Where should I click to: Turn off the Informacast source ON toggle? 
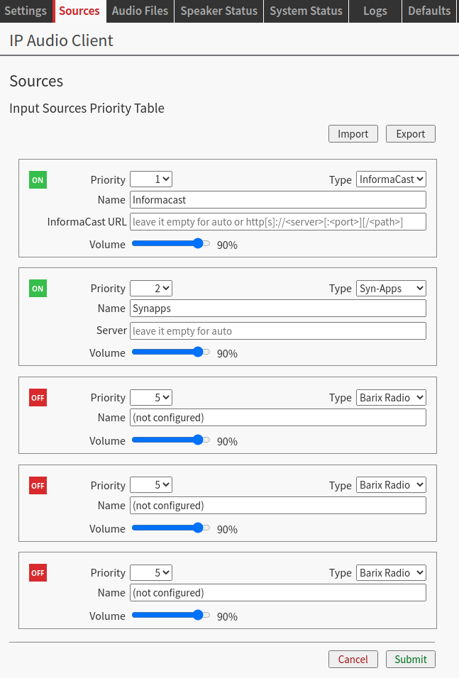[x=38, y=180]
